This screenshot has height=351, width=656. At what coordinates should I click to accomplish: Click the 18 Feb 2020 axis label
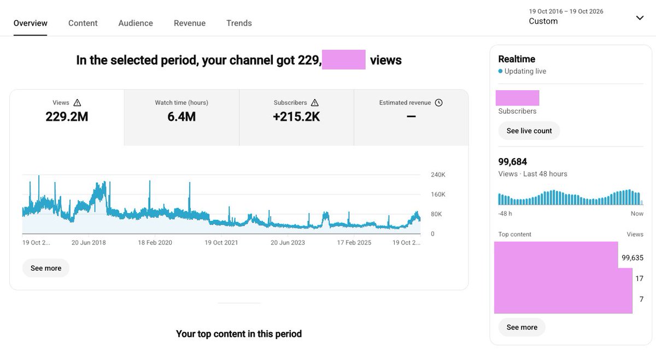click(155, 243)
